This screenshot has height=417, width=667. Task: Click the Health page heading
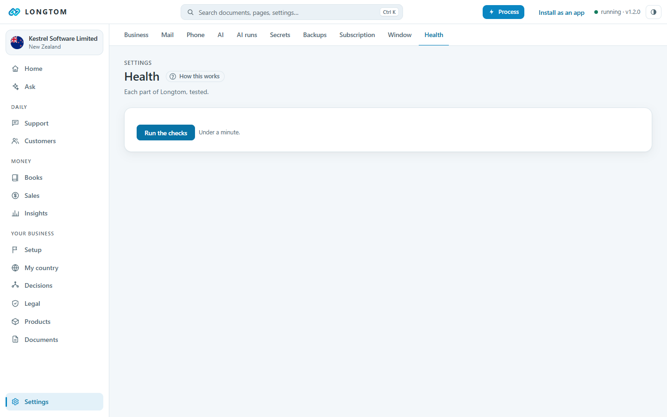(142, 76)
